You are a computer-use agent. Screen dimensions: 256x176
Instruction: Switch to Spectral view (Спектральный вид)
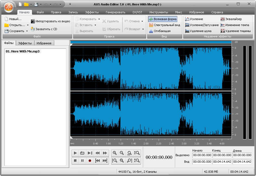point(165,25)
